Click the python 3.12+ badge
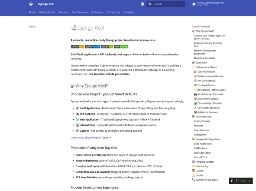The image size is (256, 191). 93,47
